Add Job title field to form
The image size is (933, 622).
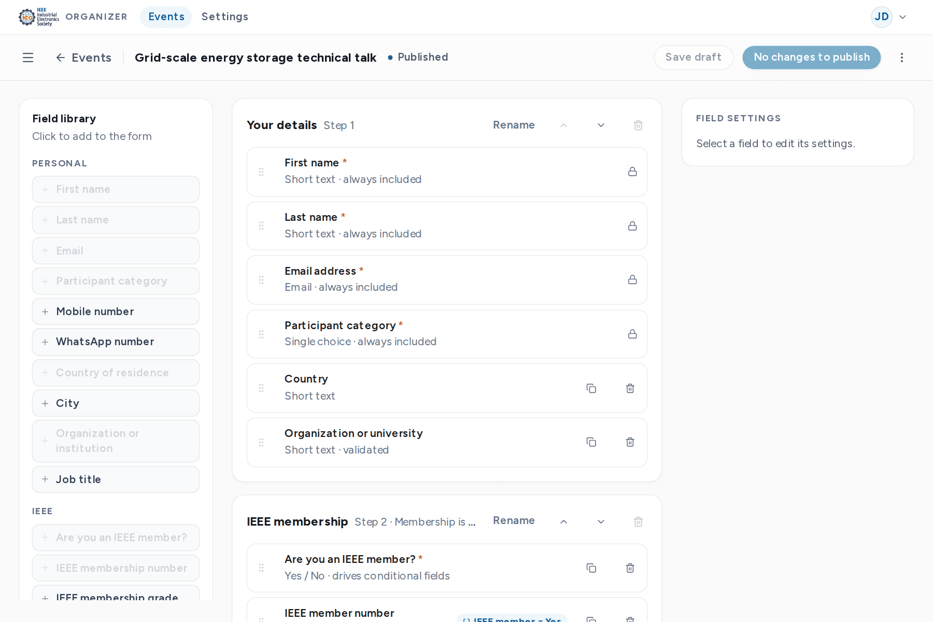[x=116, y=479]
